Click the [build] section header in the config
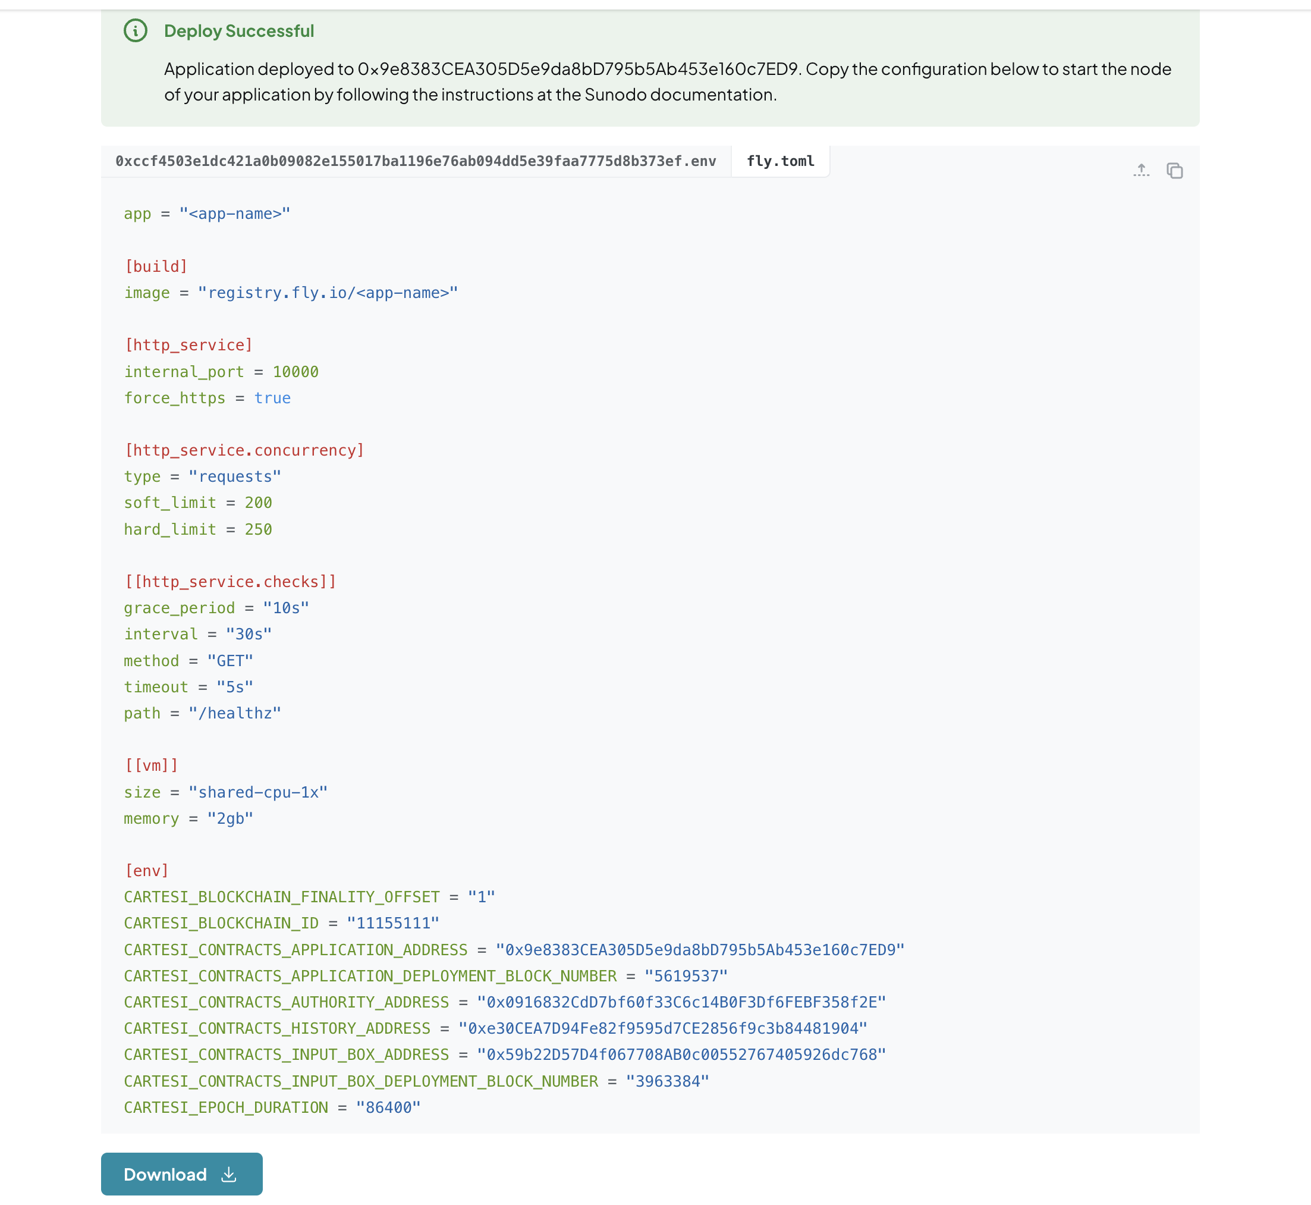This screenshot has width=1311, height=1205. click(x=155, y=266)
